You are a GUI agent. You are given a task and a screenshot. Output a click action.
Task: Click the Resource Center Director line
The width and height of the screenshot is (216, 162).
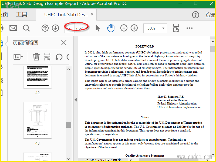coord(173,100)
